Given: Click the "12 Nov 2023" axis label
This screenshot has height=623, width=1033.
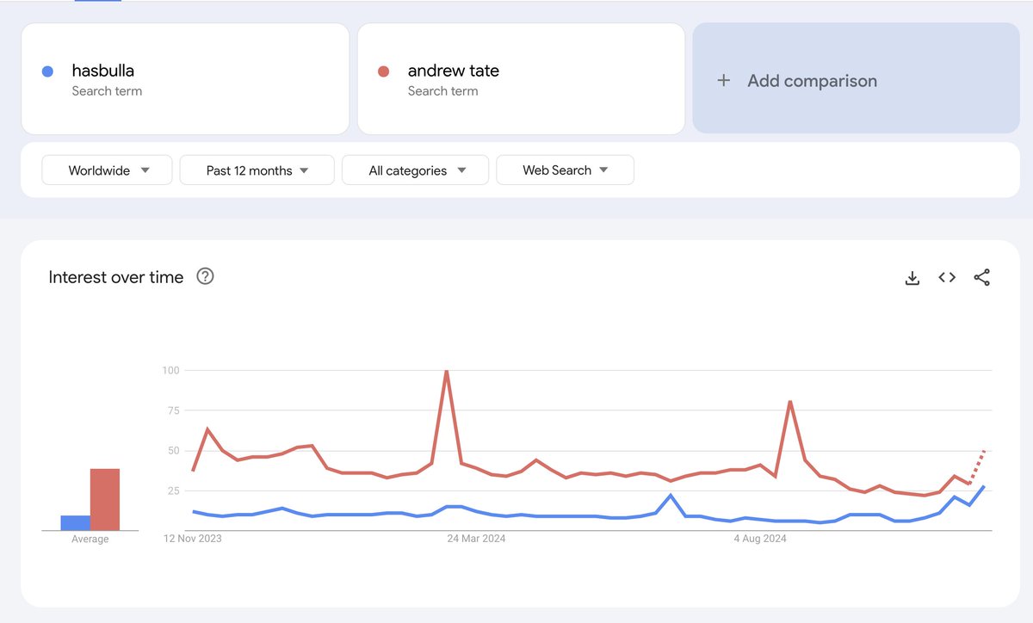Looking at the screenshot, I should pos(193,539).
